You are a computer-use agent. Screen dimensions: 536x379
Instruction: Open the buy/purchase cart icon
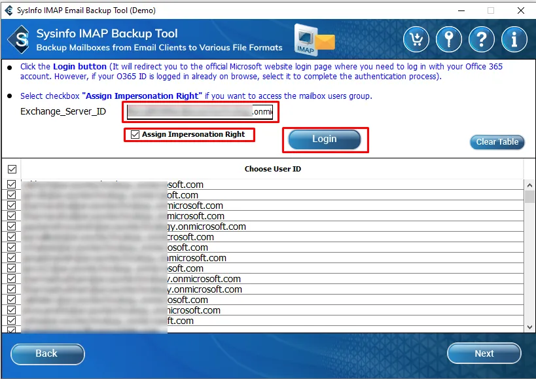click(416, 39)
